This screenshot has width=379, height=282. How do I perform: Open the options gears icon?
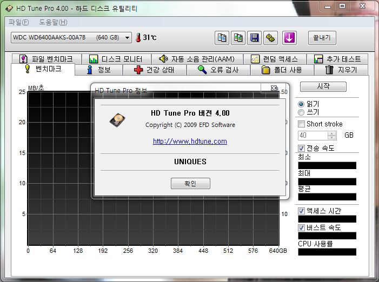pyautogui.click(x=270, y=38)
